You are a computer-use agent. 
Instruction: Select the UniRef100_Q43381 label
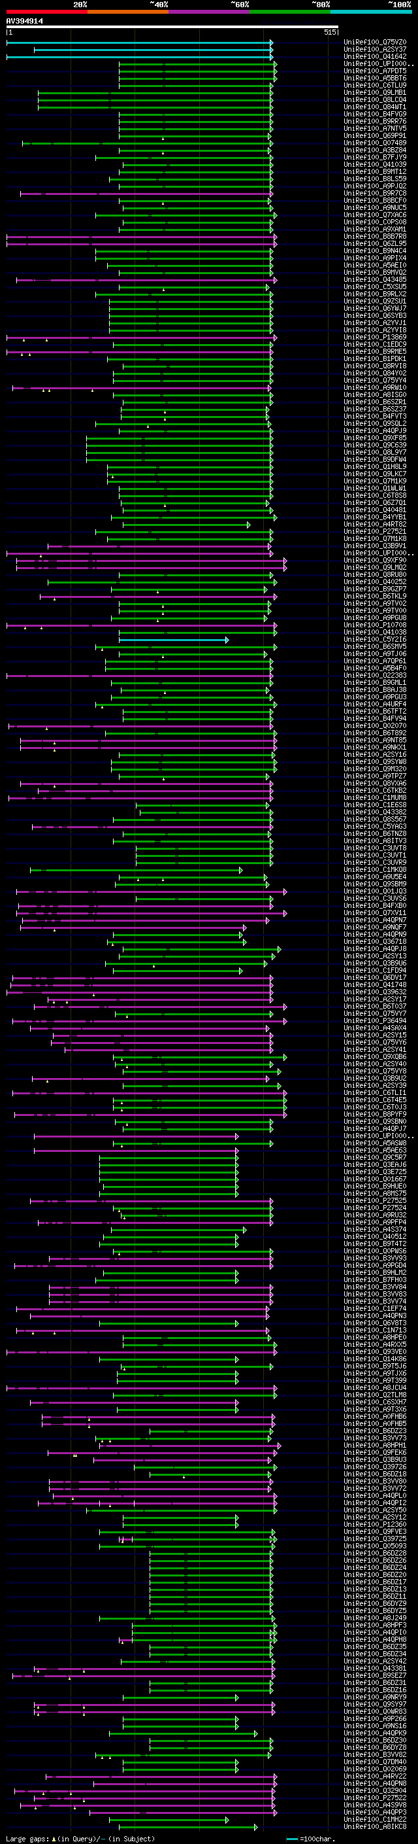[375, 1668]
